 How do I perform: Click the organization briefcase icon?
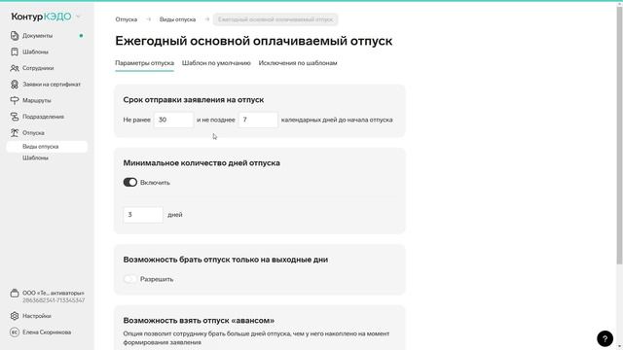(x=15, y=294)
